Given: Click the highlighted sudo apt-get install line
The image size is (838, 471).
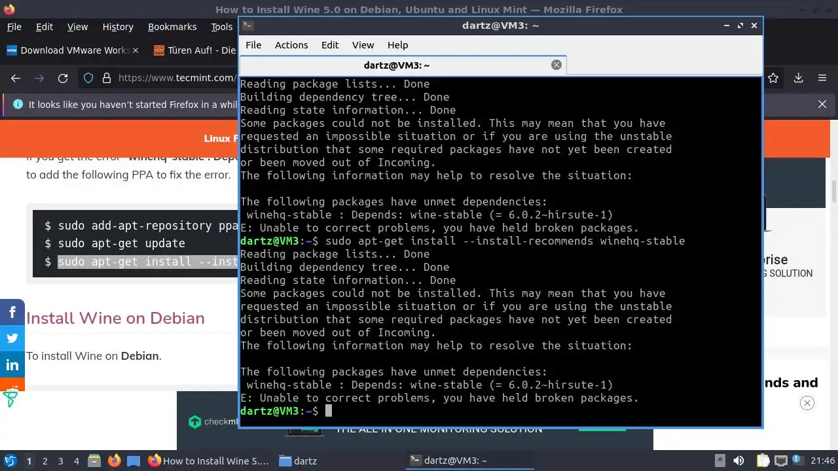Looking at the screenshot, I should coord(147,262).
